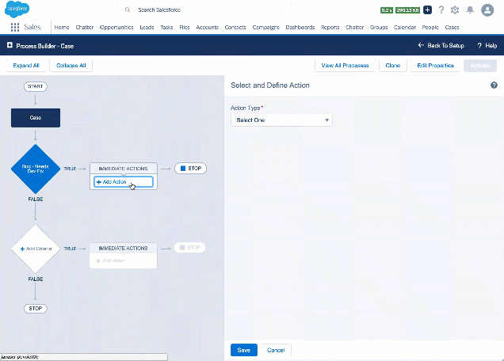Image resolution: width=504 pixels, height=361 pixels.
Task: Open the Accounts tab
Action: coord(207,27)
